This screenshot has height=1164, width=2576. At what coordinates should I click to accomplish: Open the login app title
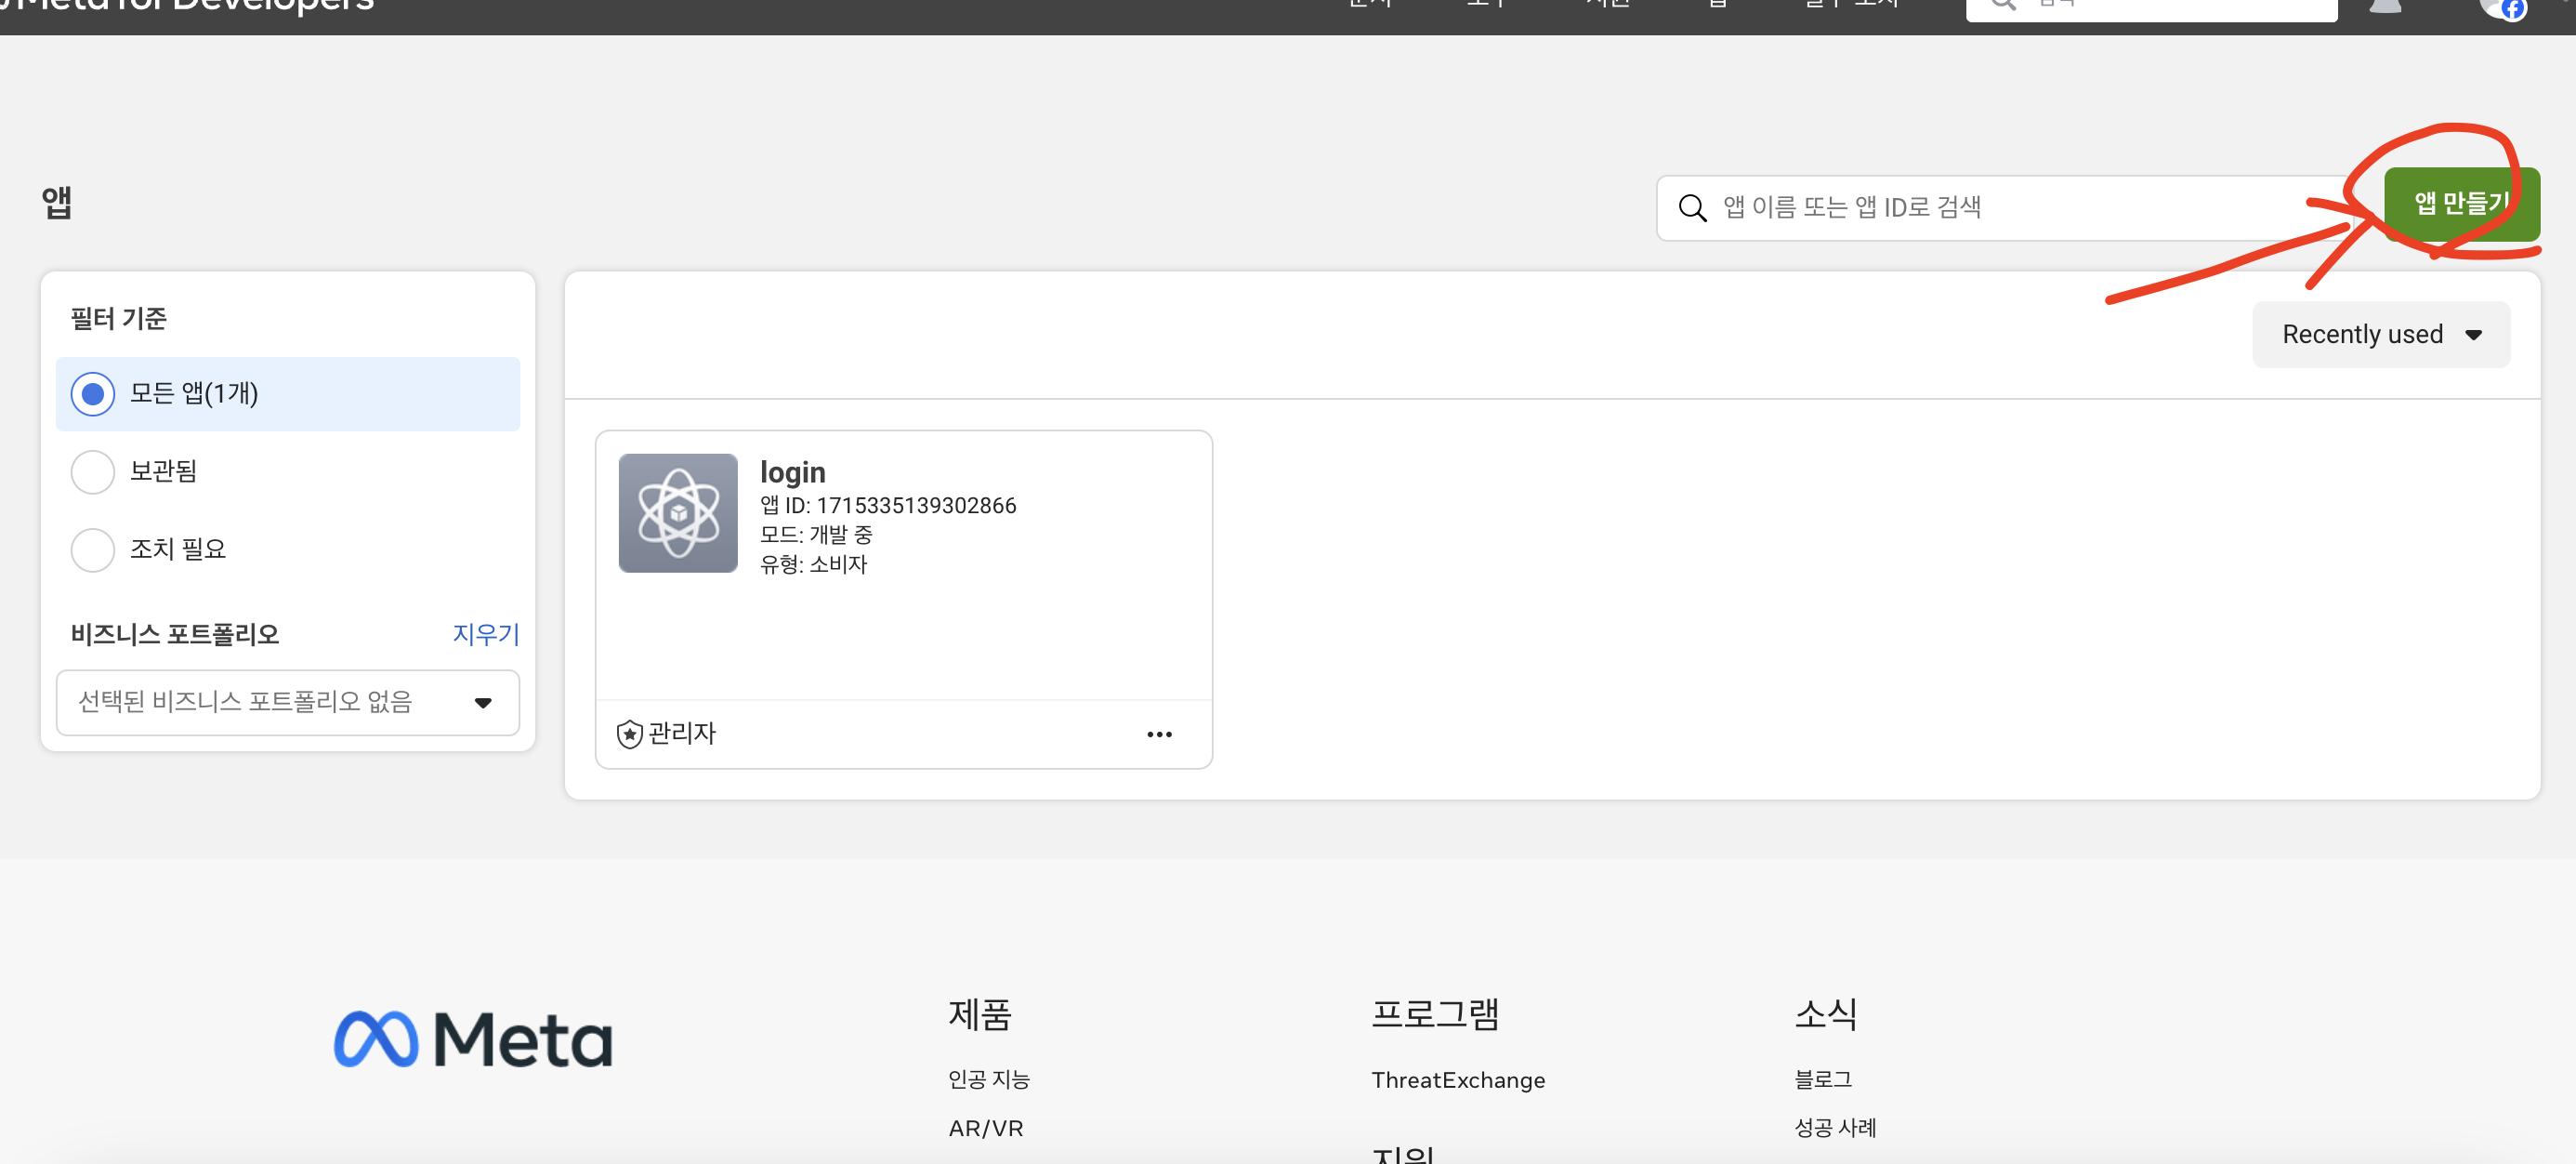(792, 472)
